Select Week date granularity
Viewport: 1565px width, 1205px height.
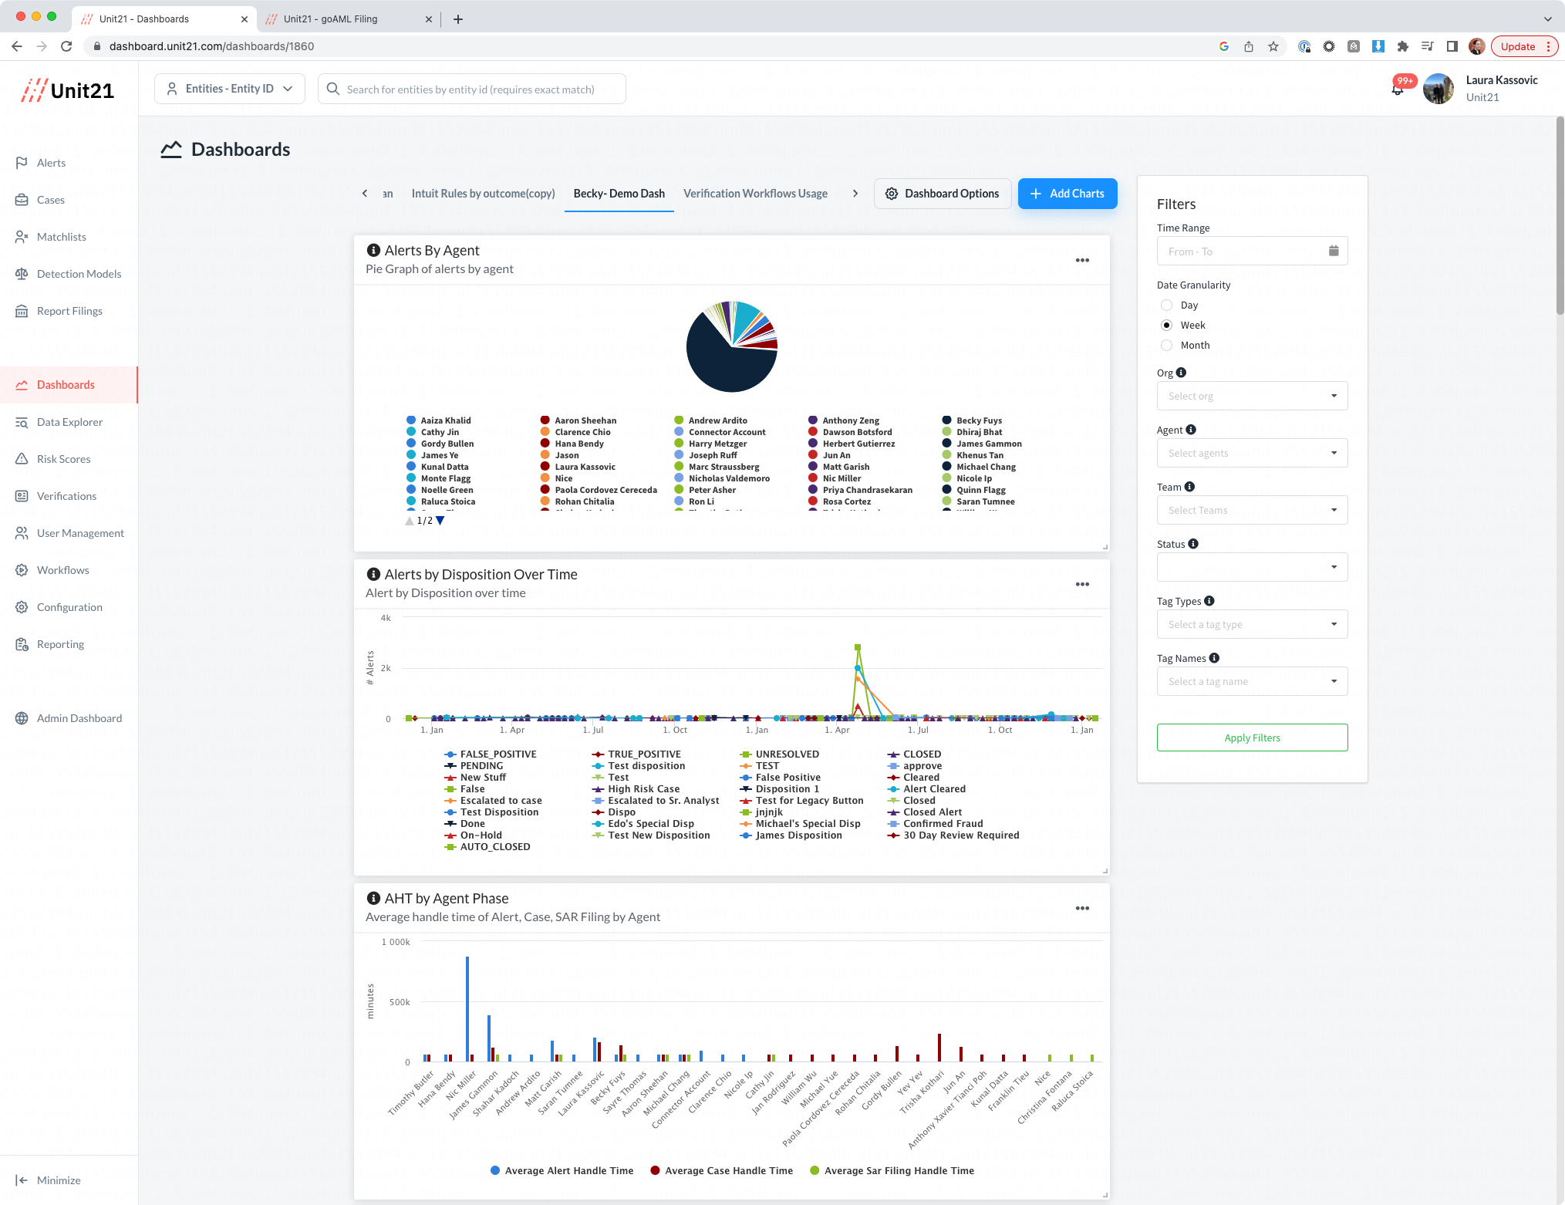click(x=1166, y=326)
